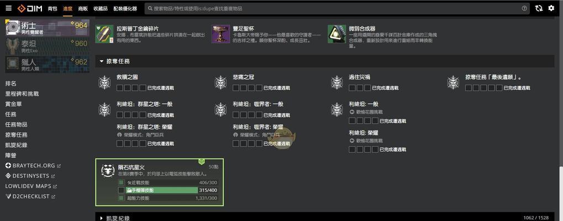Select the 泰坦 character card

(x=48, y=46)
